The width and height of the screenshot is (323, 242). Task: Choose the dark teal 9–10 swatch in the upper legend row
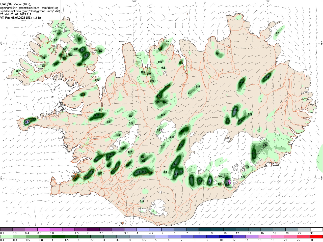218,230
